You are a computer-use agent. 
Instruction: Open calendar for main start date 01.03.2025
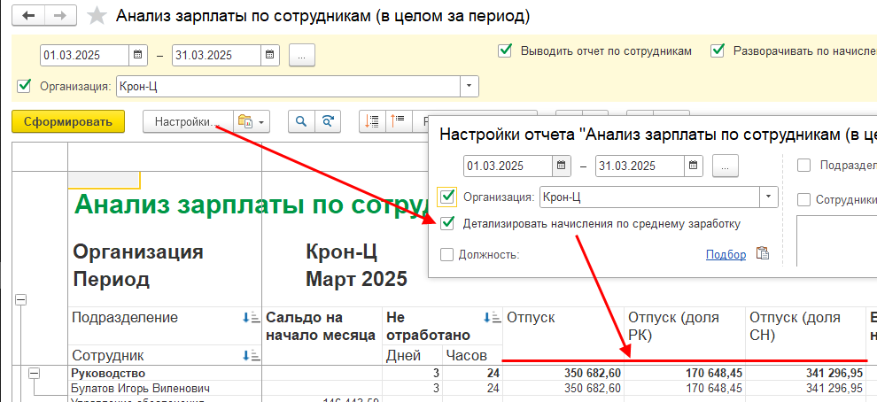(137, 55)
